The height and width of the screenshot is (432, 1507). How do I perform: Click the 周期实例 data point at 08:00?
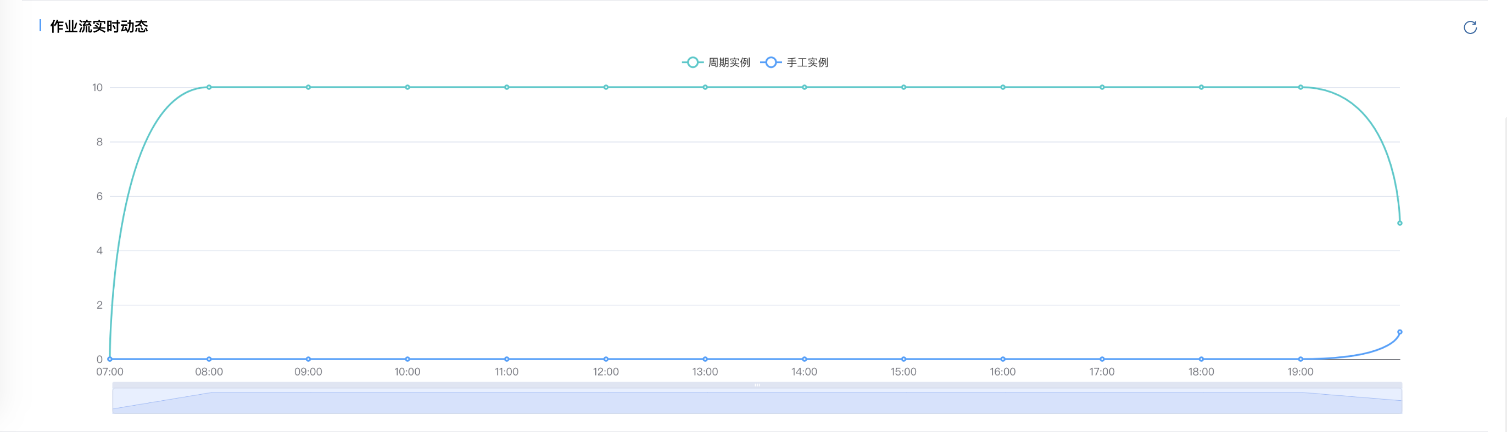click(209, 88)
